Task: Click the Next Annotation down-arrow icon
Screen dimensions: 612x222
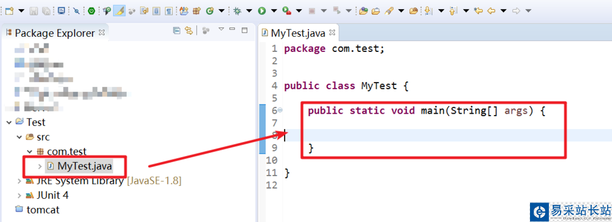Action: click(428, 10)
